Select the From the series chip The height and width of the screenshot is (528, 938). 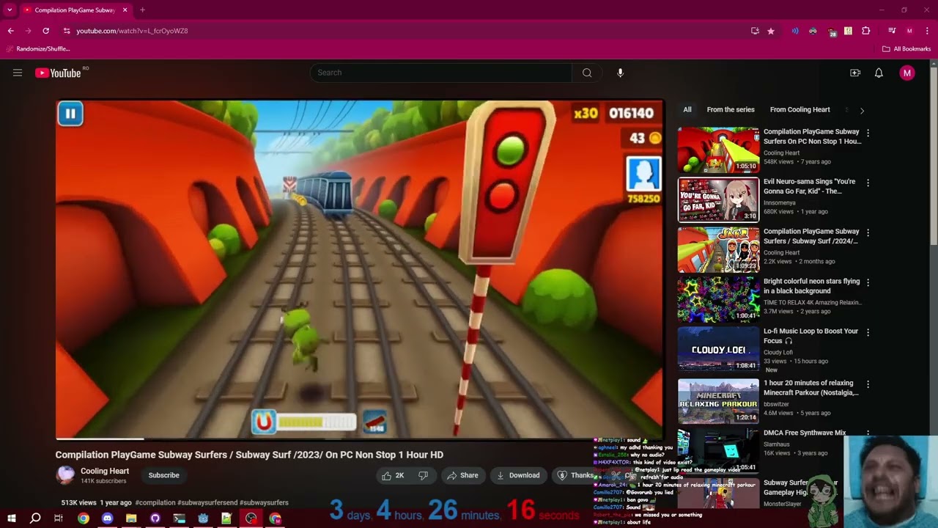tap(731, 110)
